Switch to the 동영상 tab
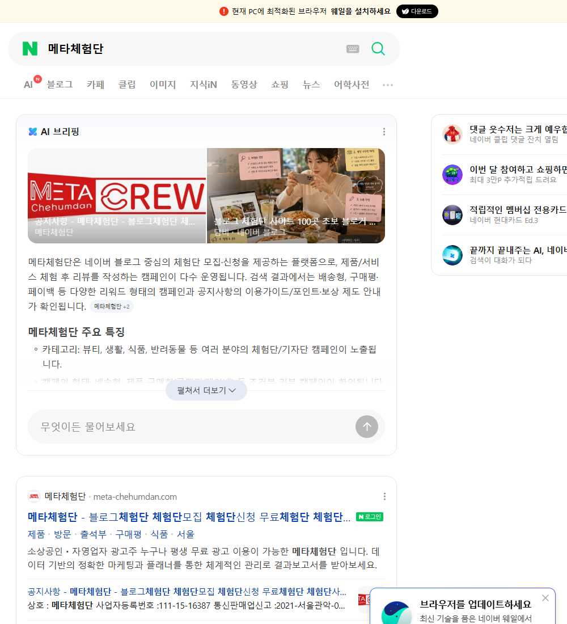The height and width of the screenshot is (624, 567). pos(244,85)
